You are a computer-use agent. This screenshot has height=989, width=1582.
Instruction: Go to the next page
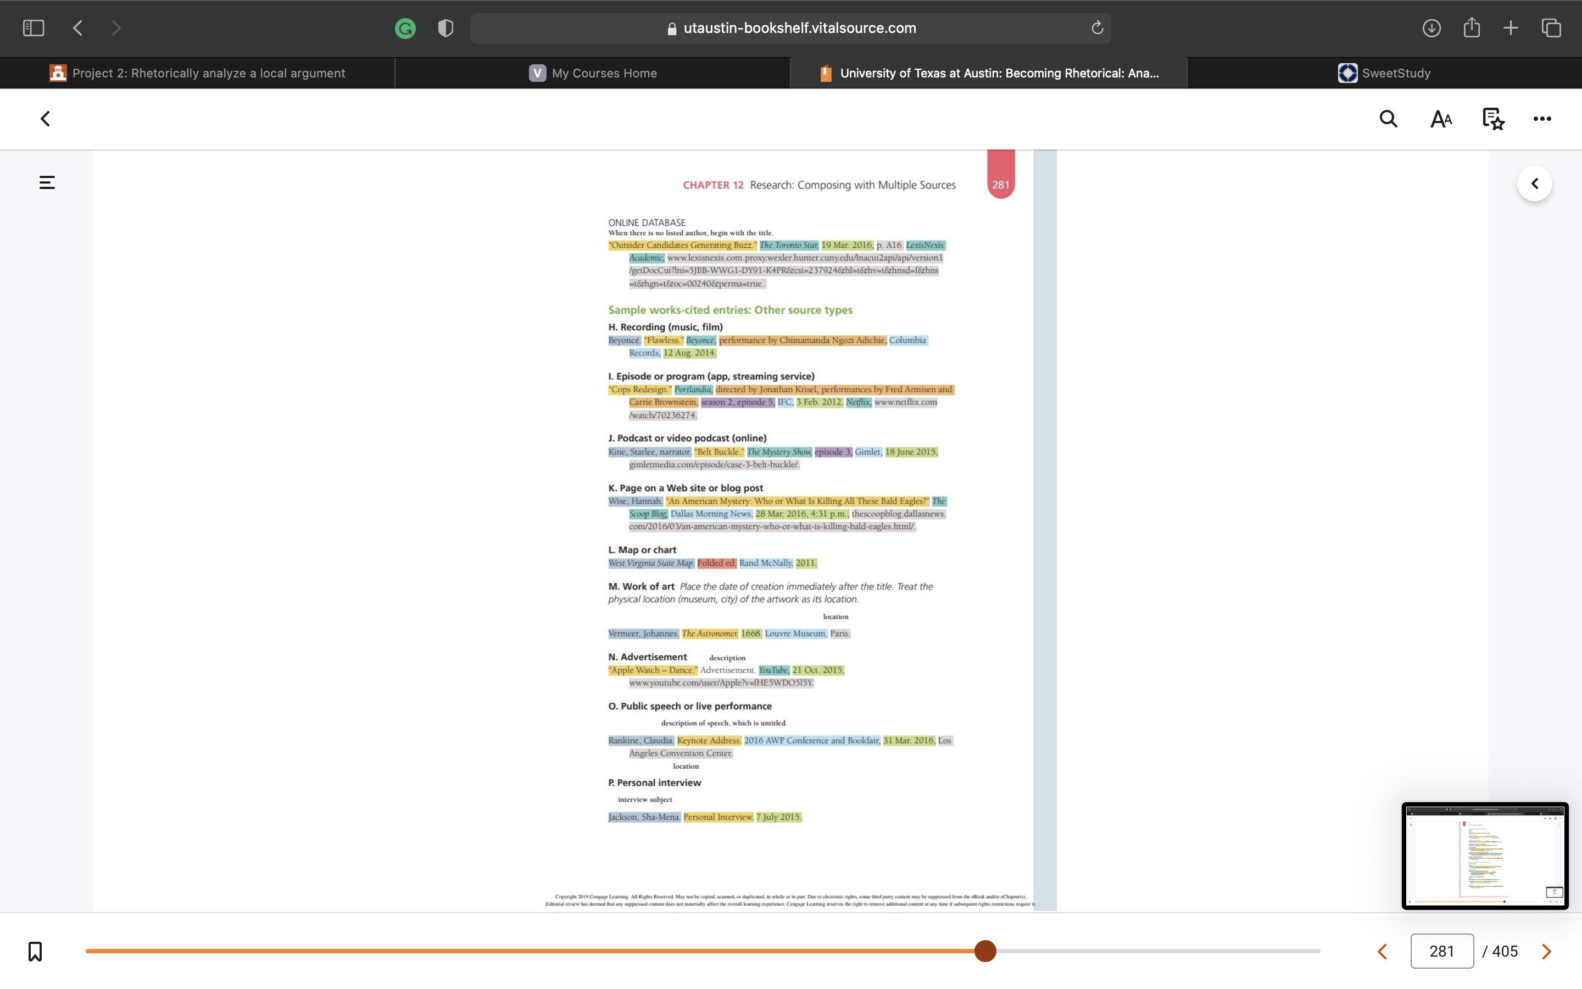click(1547, 952)
